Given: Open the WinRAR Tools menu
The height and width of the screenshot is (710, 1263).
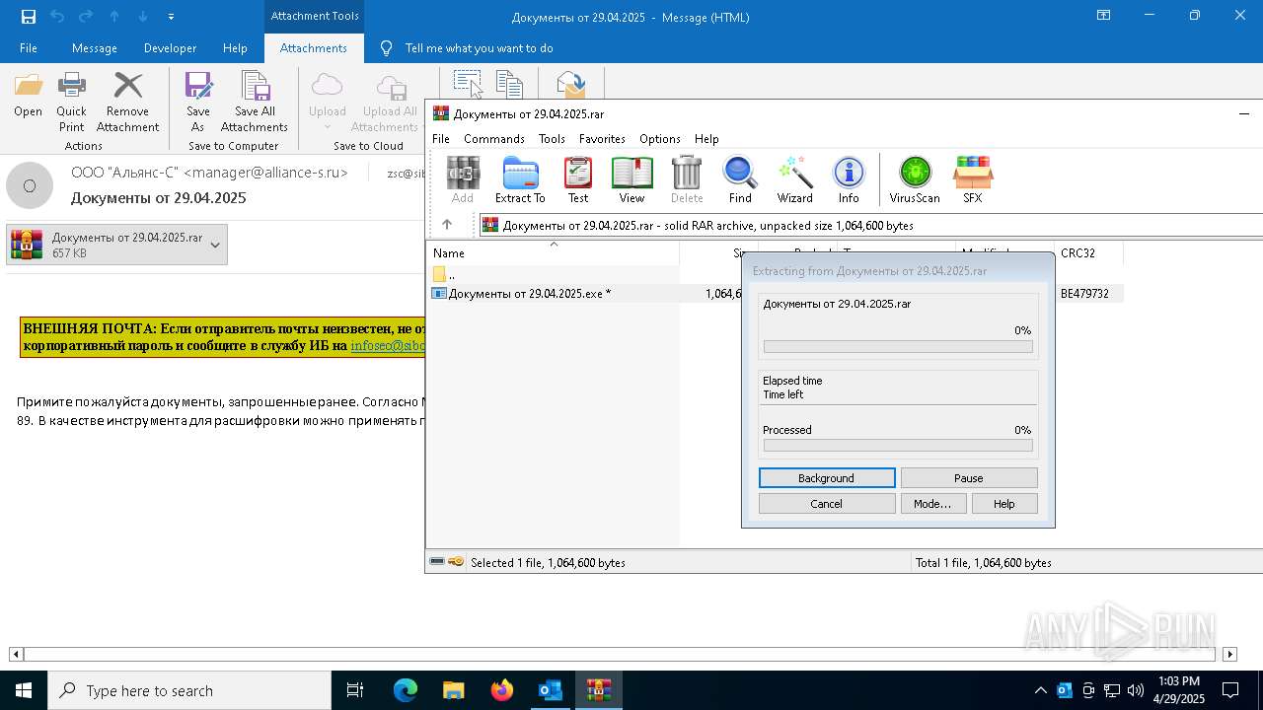Looking at the screenshot, I should point(552,139).
